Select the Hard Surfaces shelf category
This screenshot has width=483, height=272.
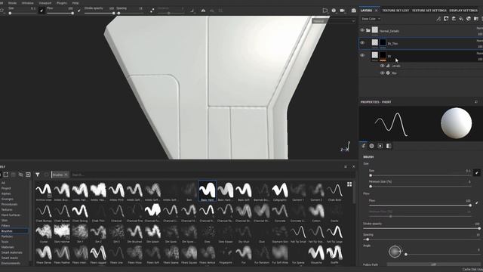click(11, 215)
